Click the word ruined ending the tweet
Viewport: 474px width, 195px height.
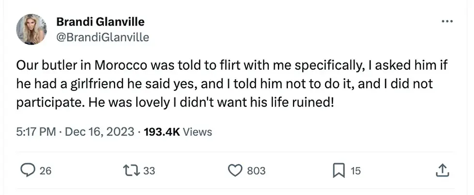click(x=313, y=104)
